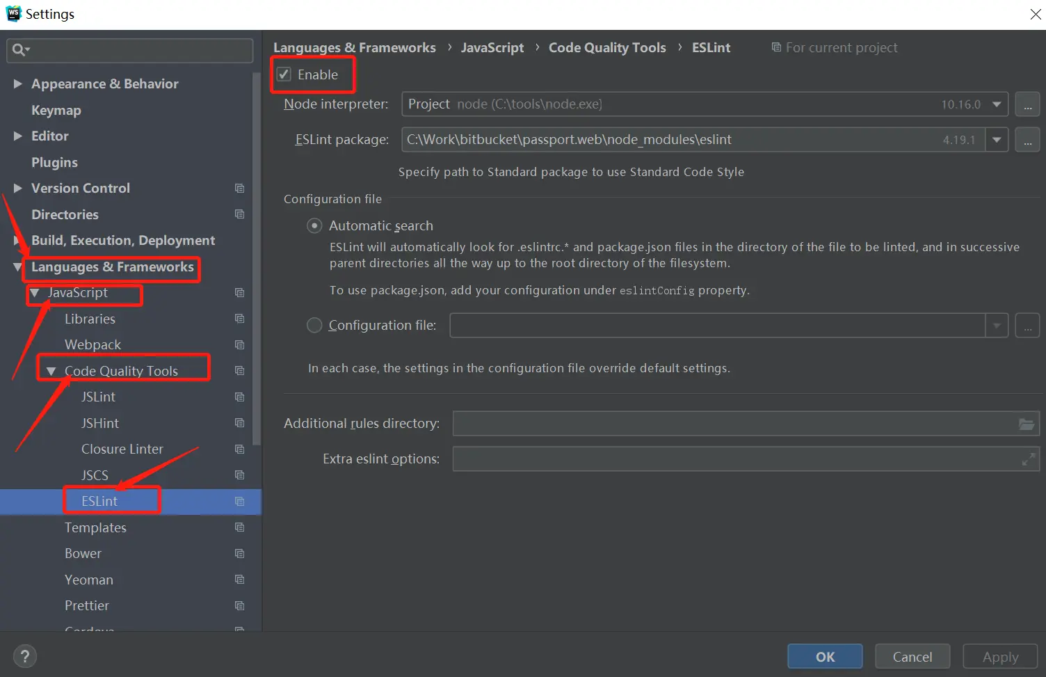
Task: Select Yeoman in settings tree
Action: coord(89,580)
